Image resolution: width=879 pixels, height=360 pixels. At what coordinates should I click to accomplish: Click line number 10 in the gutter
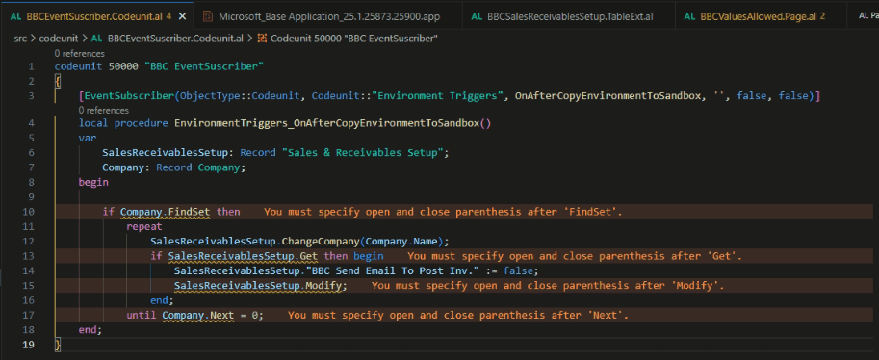29,212
